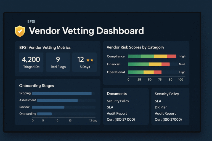
Task: Open the 9 Red Flags card
Action: point(58,62)
